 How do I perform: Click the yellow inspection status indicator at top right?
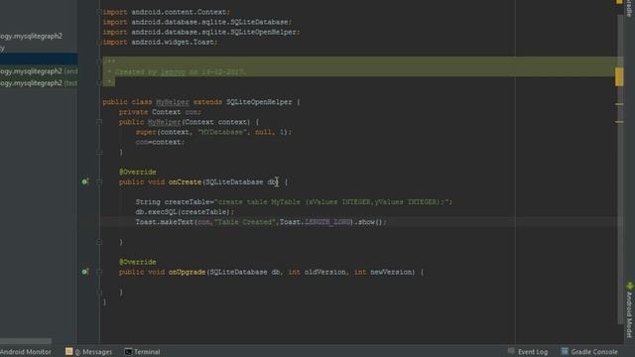tap(619, 2)
